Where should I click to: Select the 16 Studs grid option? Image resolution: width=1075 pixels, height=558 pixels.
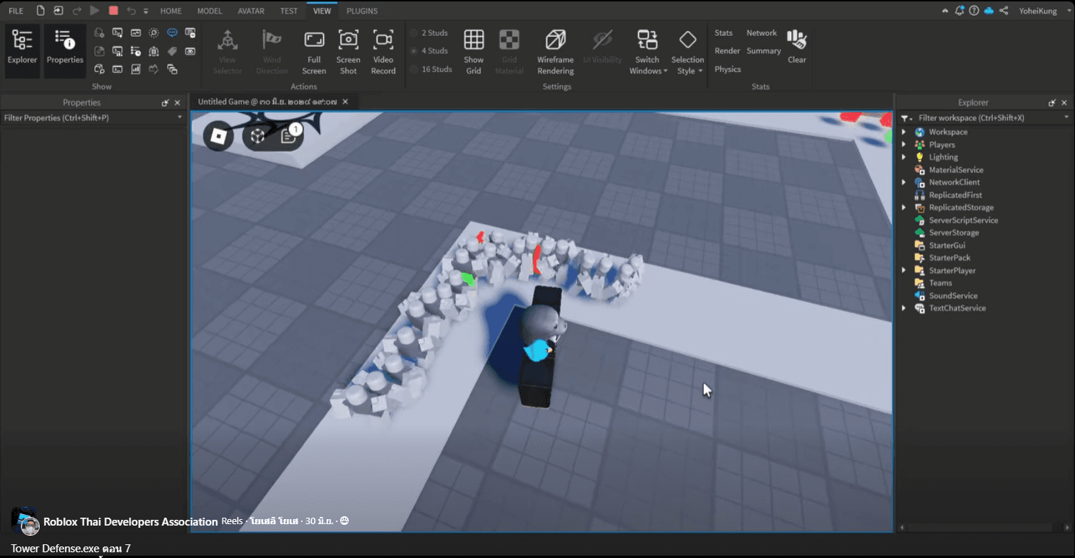tap(431, 69)
